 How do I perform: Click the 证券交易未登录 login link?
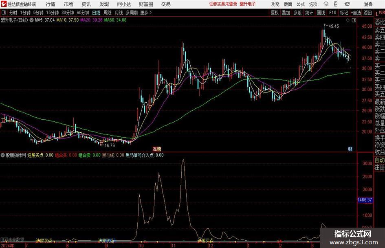pos(223,4)
